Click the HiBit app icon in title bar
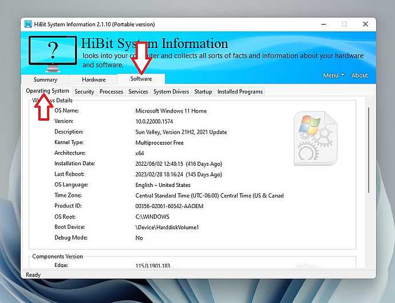395x303 pixels. 28,24
